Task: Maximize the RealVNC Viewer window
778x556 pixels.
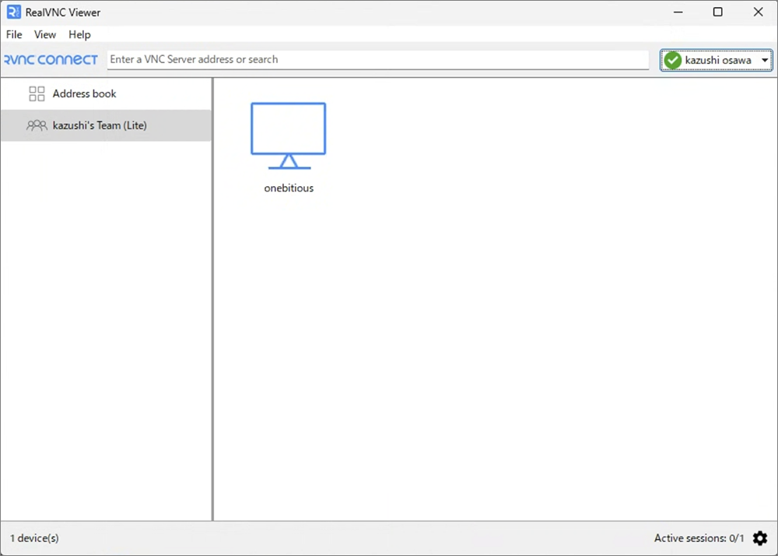Action: coord(717,12)
